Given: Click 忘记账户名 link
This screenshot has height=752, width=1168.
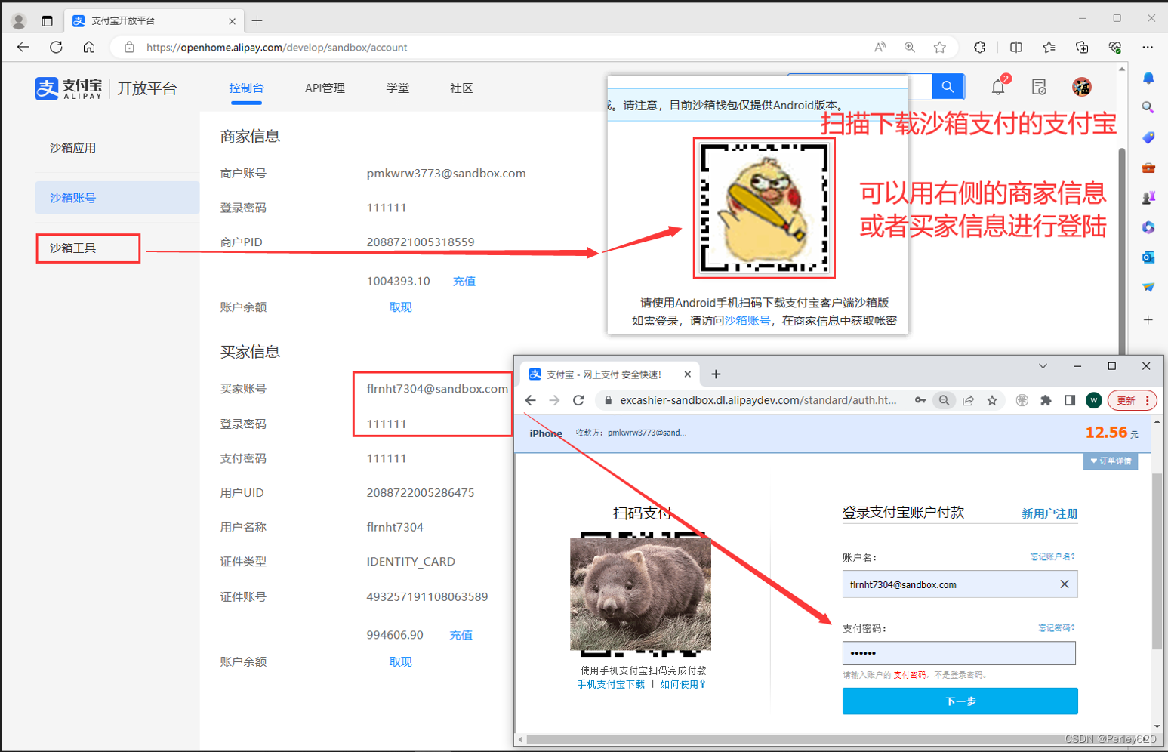Looking at the screenshot, I should [1052, 556].
